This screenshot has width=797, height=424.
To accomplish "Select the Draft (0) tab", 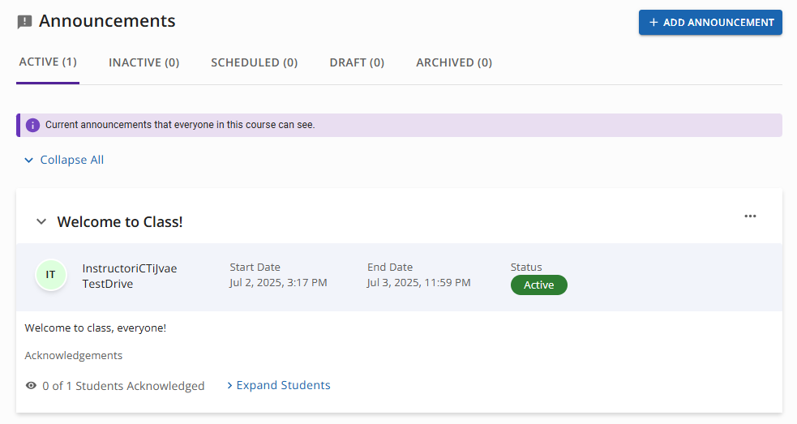I will (x=357, y=62).
